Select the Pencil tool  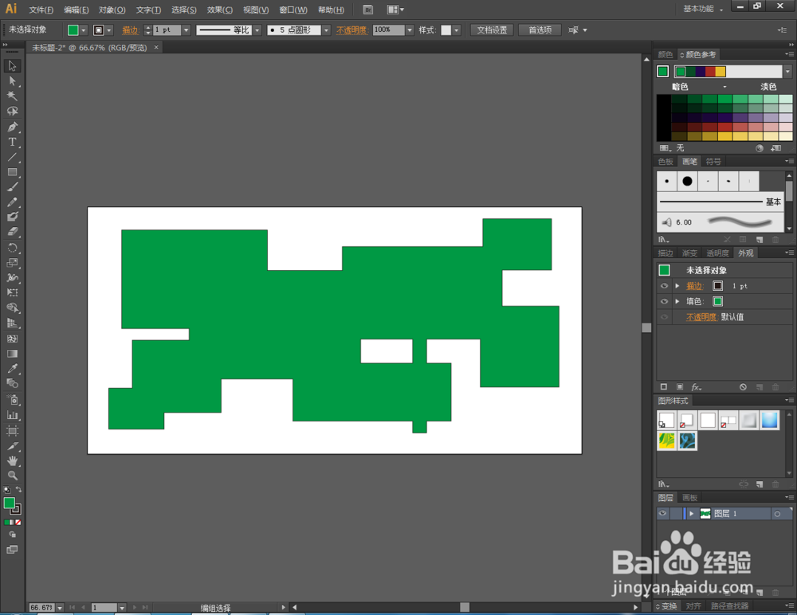click(x=12, y=202)
